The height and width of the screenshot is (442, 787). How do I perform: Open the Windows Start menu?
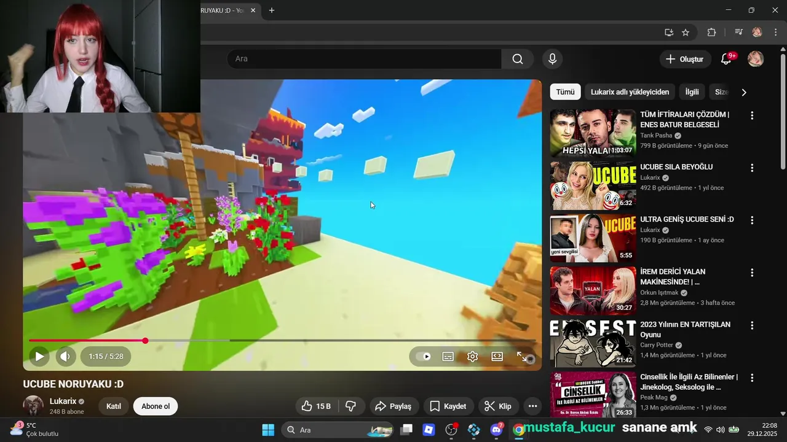[x=268, y=430]
